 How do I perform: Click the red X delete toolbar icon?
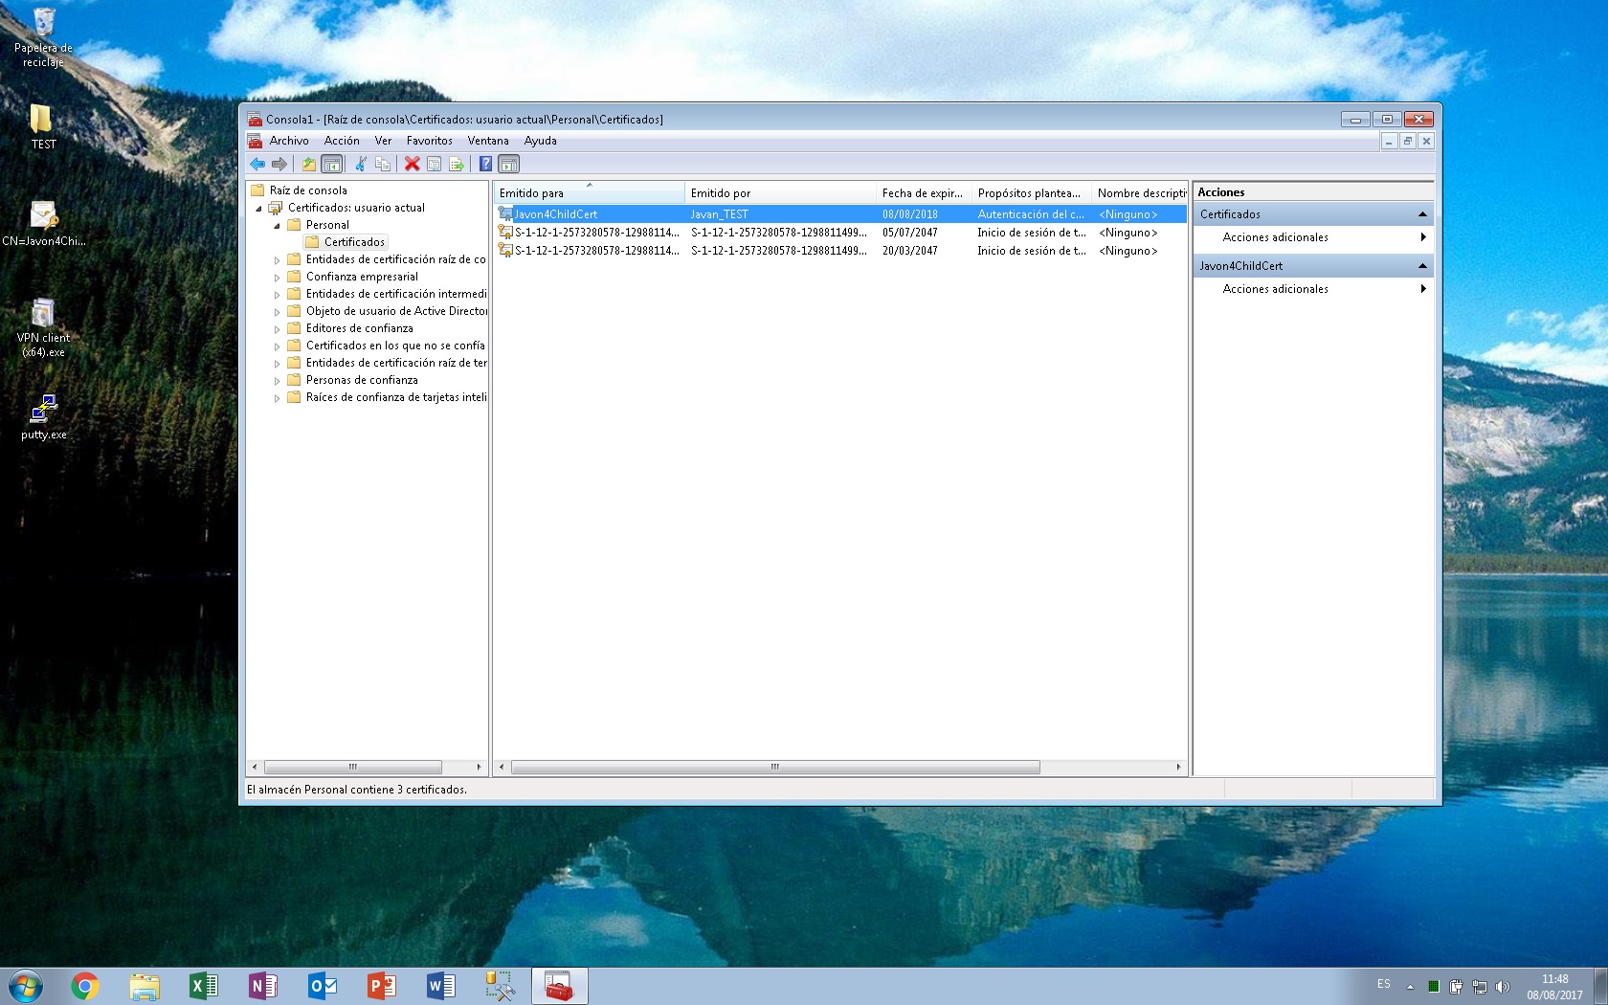coord(412,164)
